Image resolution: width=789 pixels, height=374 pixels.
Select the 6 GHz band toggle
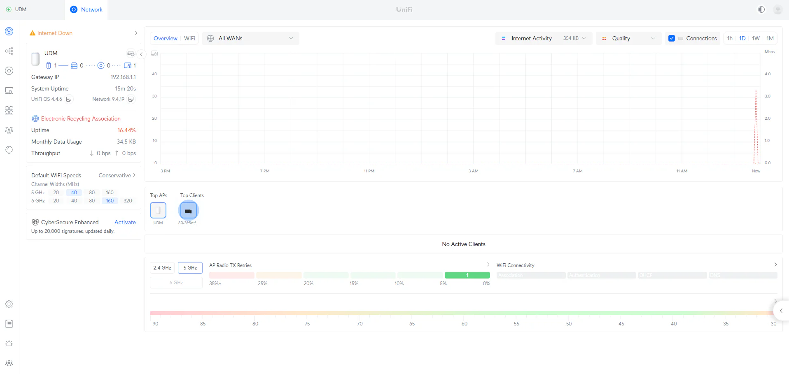pyautogui.click(x=176, y=283)
